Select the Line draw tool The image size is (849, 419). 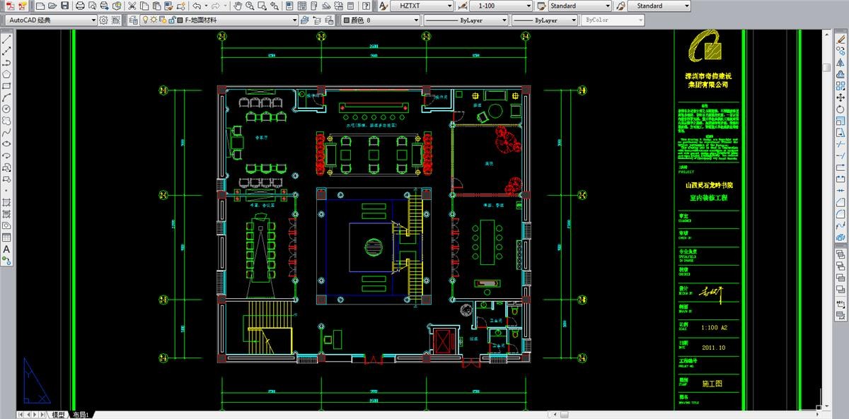coord(6,40)
